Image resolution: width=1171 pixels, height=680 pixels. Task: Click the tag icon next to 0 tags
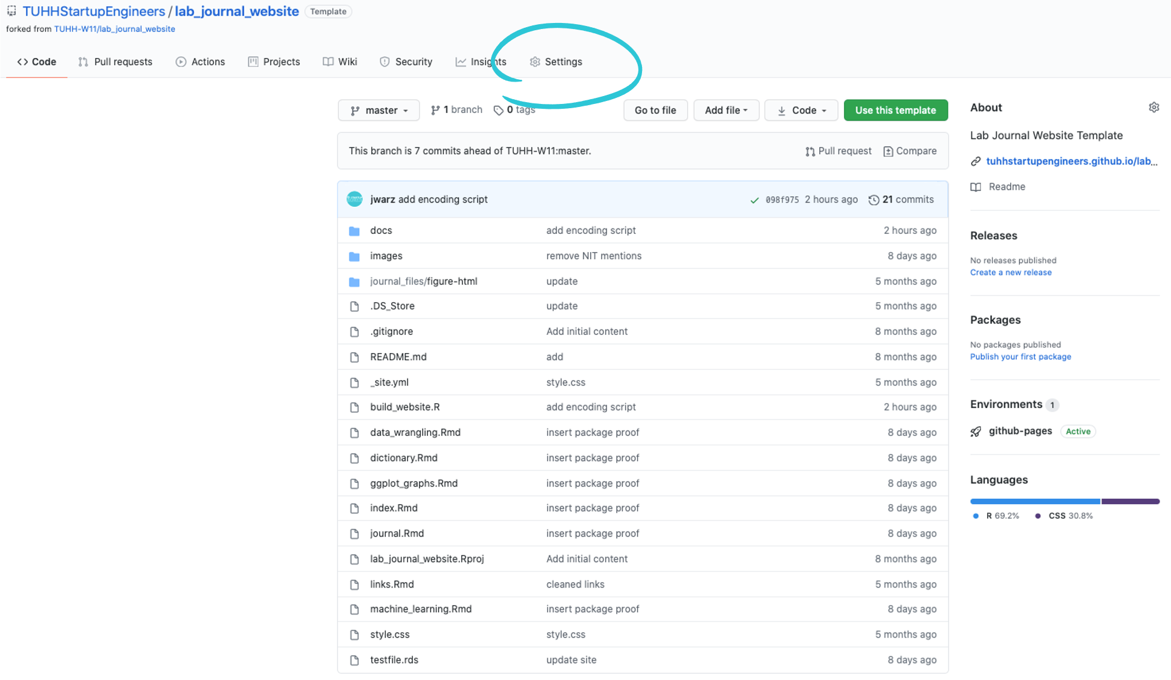tap(499, 110)
